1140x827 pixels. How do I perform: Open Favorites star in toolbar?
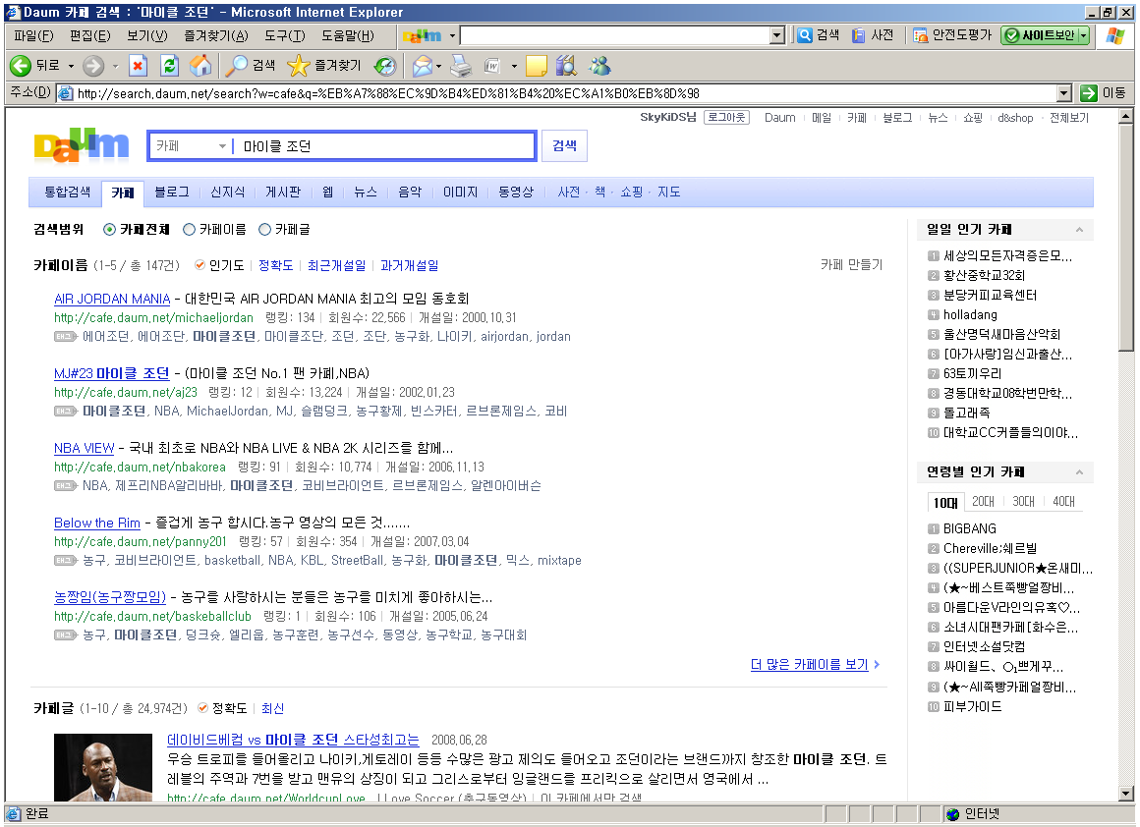tap(298, 66)
